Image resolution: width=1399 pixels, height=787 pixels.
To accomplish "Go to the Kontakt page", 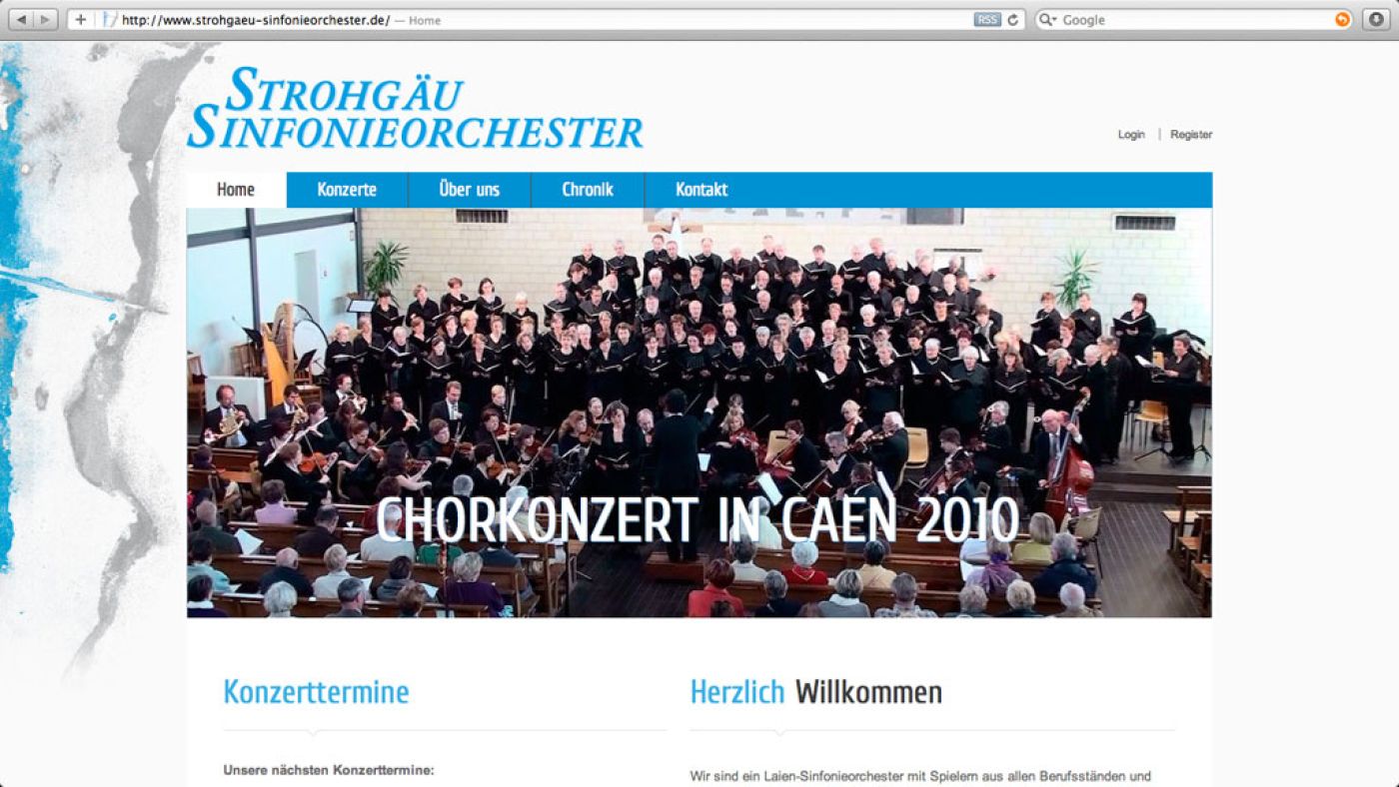I will [x=701, y=190].
